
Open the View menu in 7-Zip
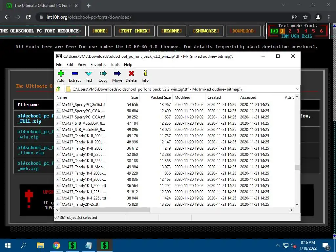(82, 65)
